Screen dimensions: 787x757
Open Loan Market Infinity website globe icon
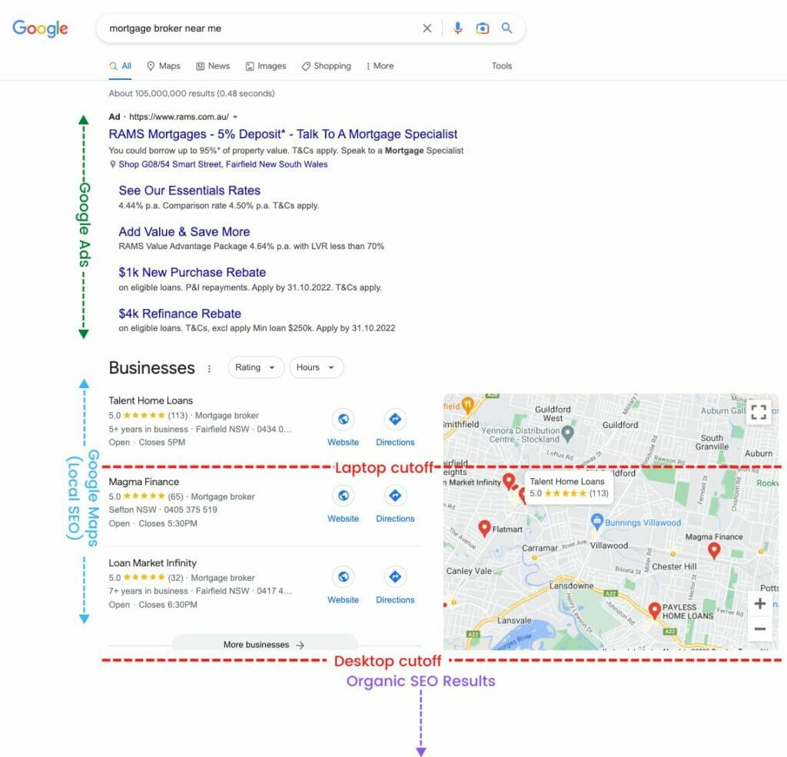pos(344,577)
